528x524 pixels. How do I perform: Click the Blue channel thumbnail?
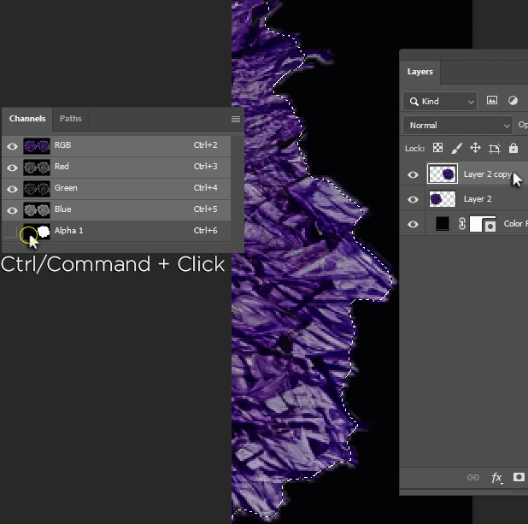pos(37,210)
